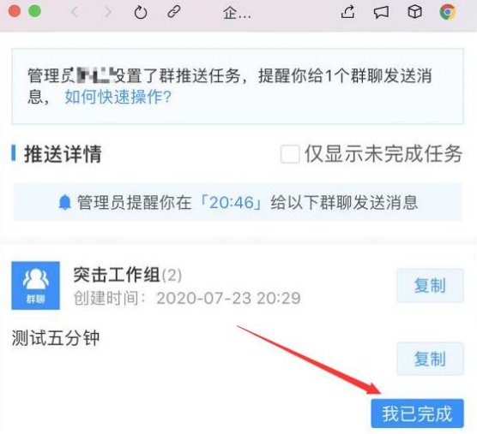477x434 pixels.
Task: Click the refresh page icon
Action: tap(141, 13)
